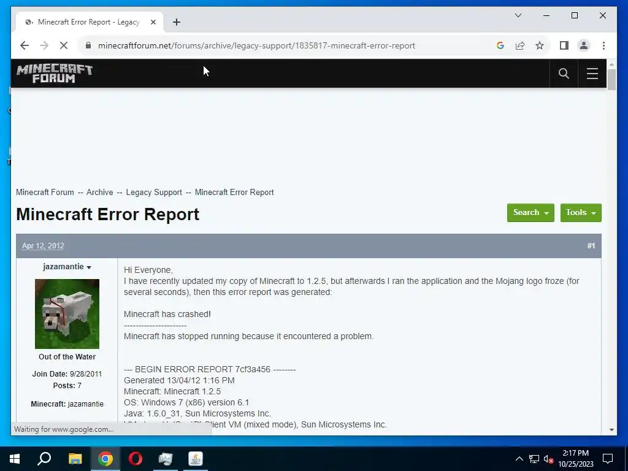View site info via the padlock icon

point(88,45)
